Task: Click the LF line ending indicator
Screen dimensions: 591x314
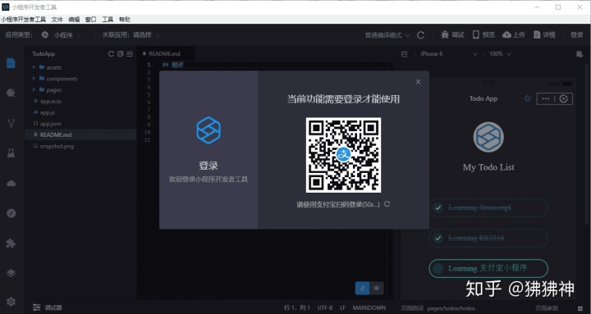Action: click(x=342, y=308)
